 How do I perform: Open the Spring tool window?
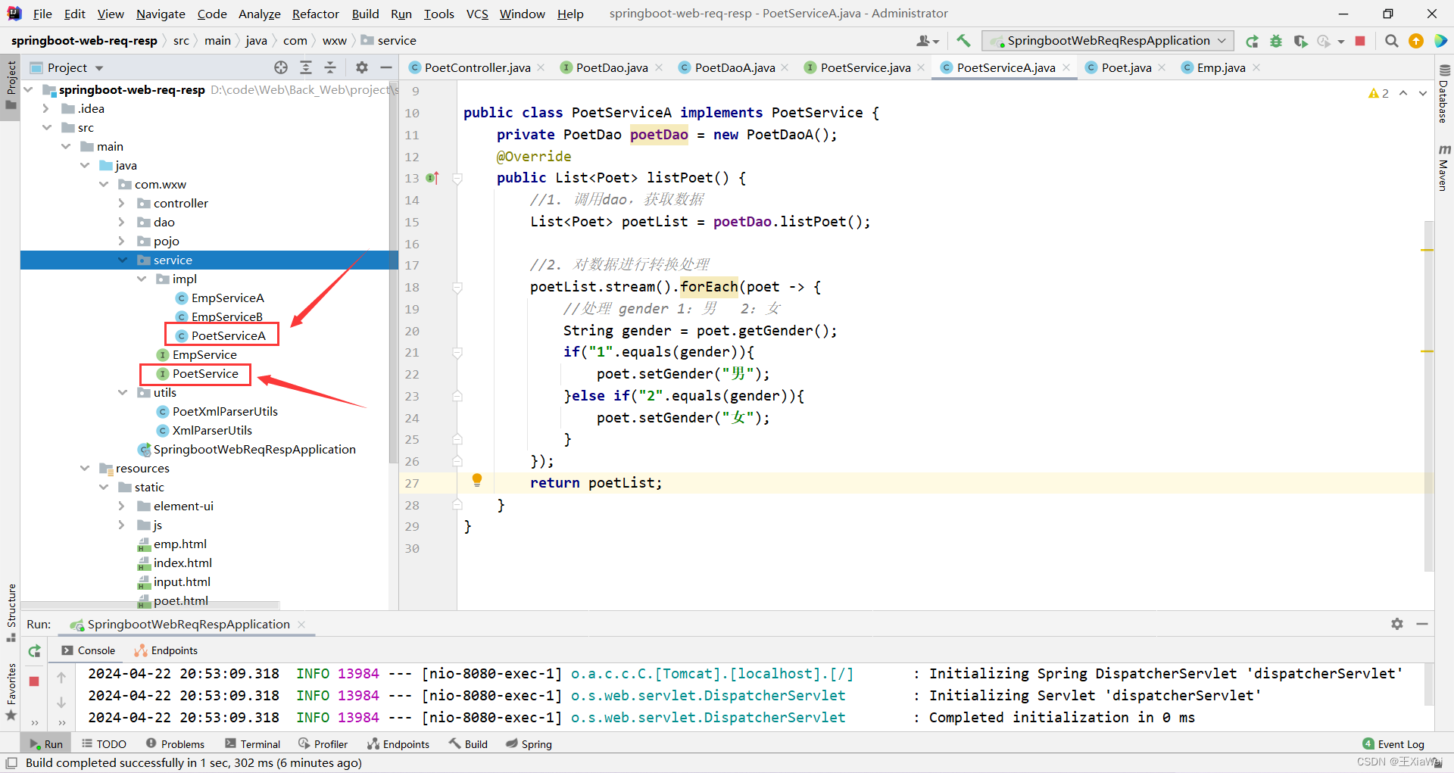click(529, 744)
